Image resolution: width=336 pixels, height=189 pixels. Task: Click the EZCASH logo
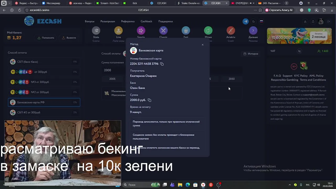43,21
